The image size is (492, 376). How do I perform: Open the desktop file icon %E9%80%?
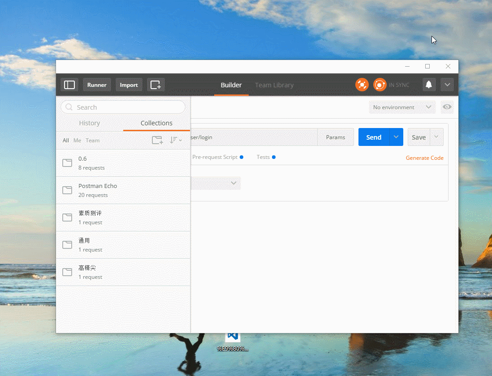233,342
